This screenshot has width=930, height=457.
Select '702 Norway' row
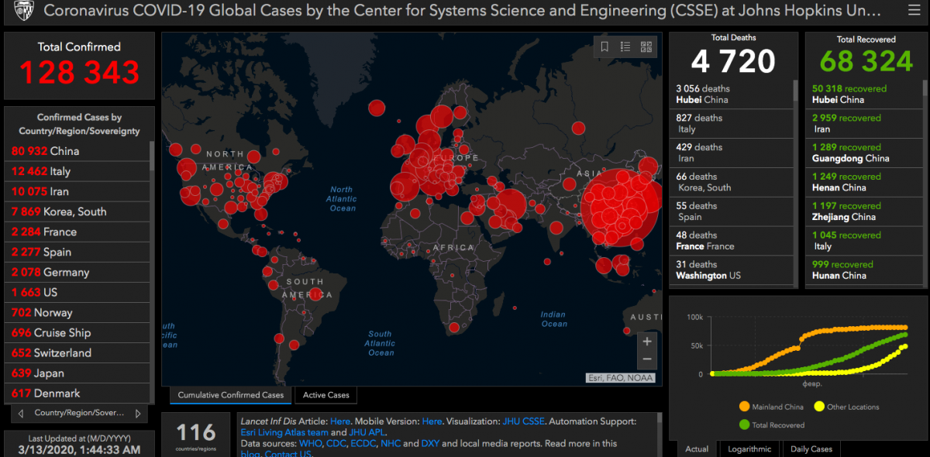pos(77,312)
